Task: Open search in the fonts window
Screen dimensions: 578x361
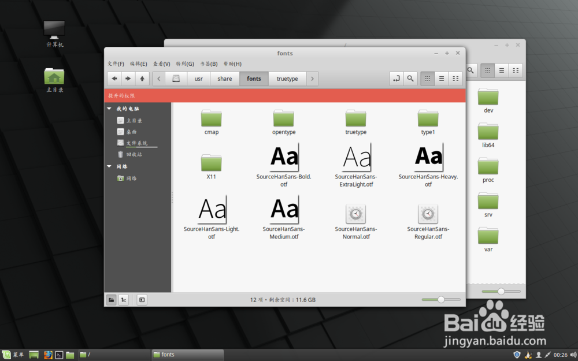Action: [x=410, y=79]
